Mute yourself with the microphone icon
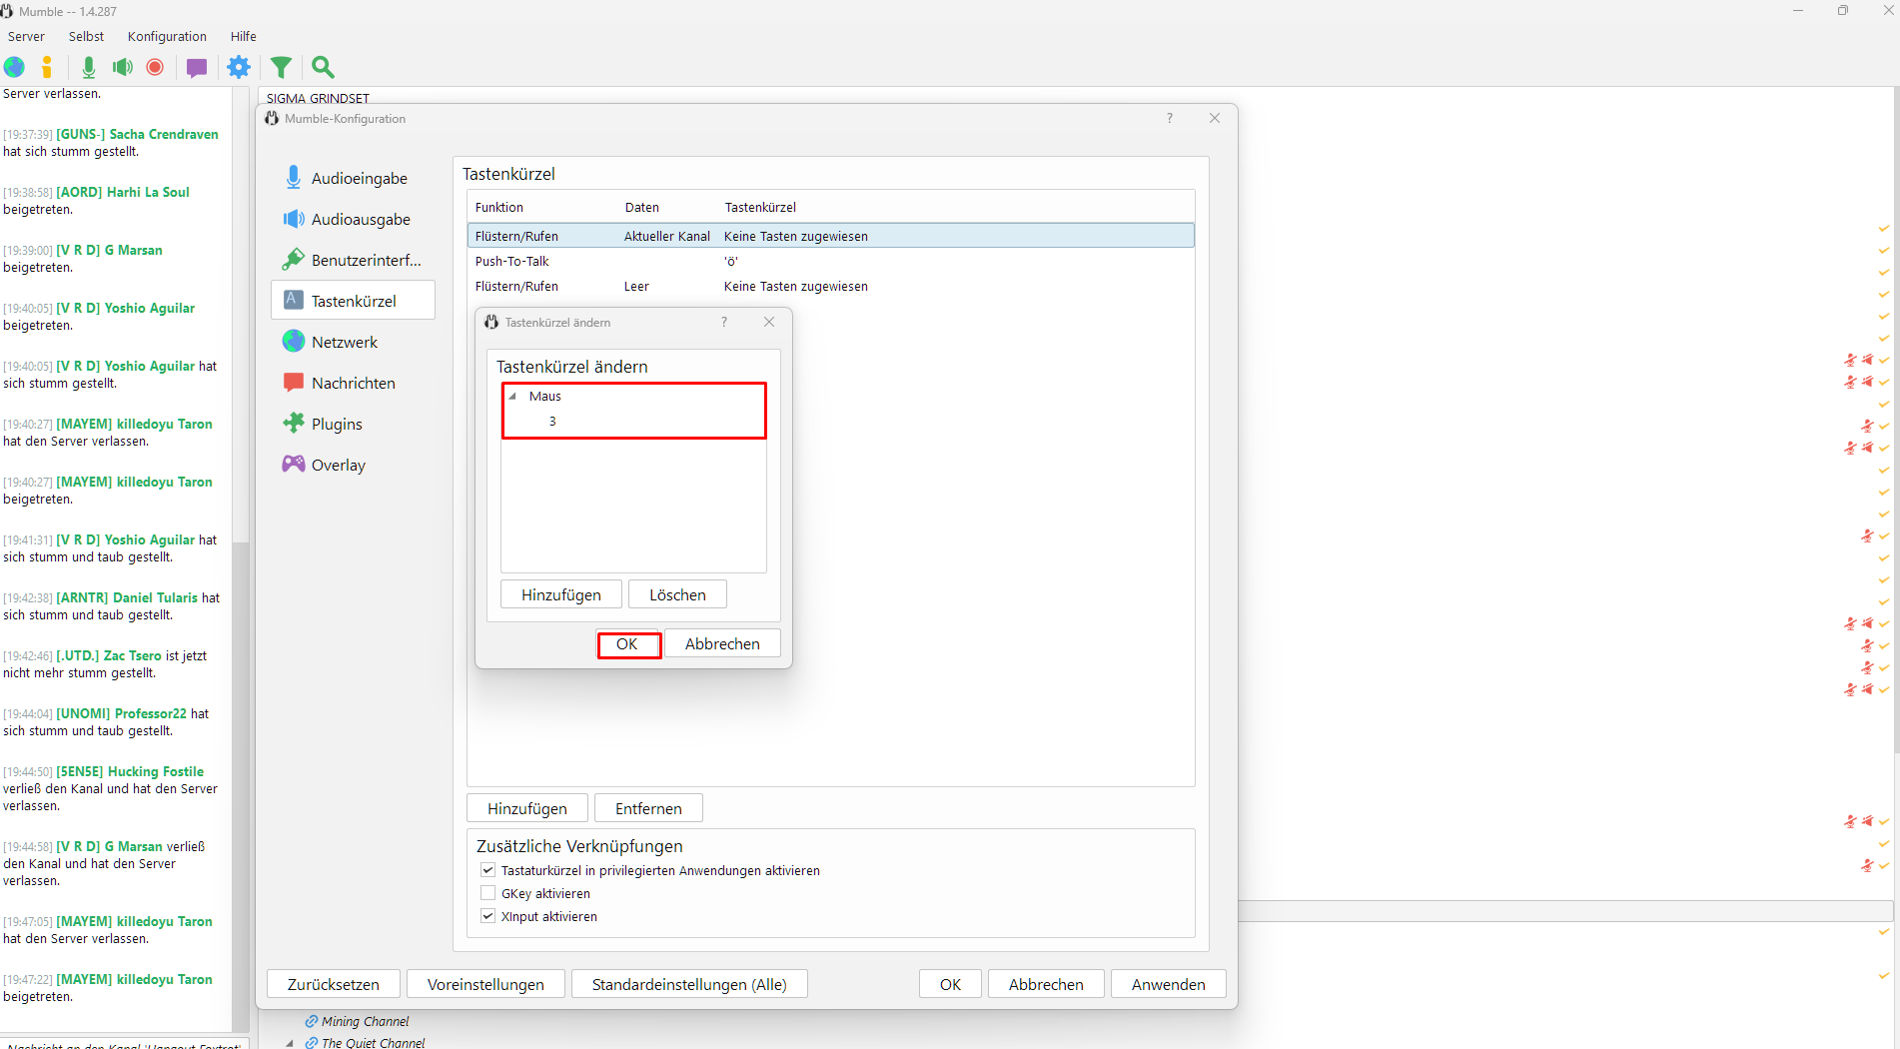The height and width of the screenshot is (1049, 1900). pyautogui.click(x=89, y=67)
